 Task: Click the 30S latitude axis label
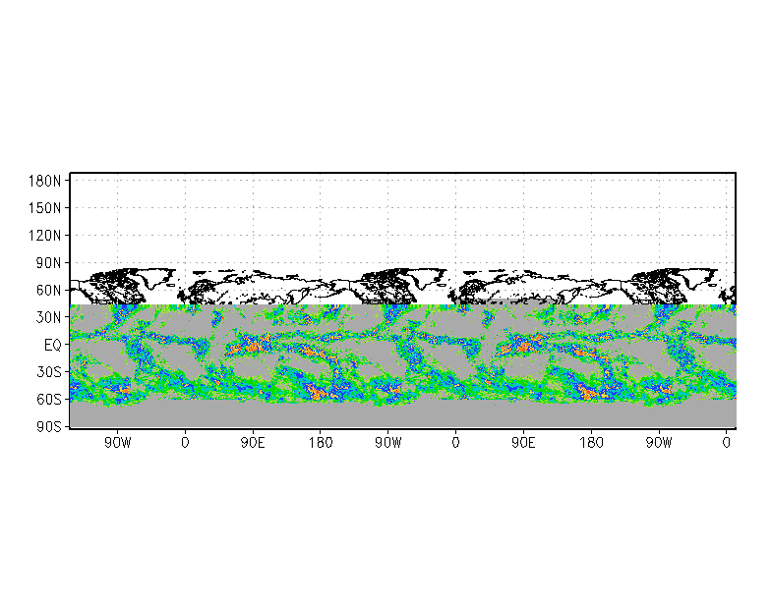49,372
